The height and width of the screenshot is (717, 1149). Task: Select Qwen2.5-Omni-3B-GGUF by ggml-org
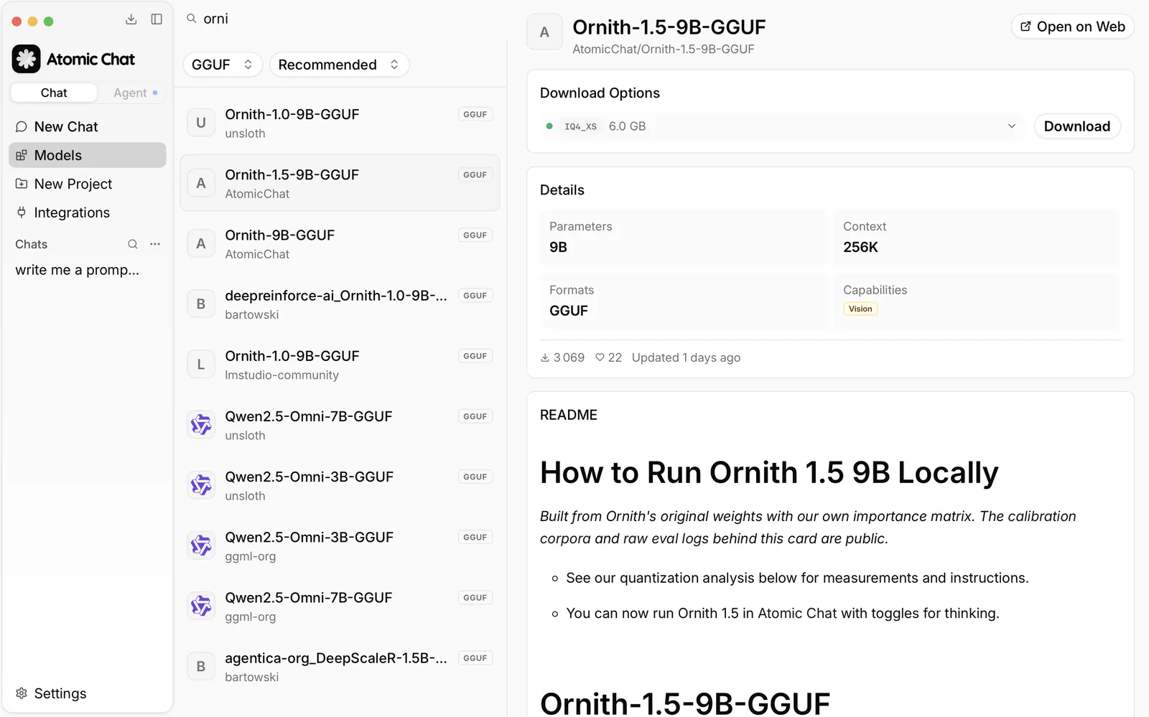pyautogui.click(x=340, y=545)
